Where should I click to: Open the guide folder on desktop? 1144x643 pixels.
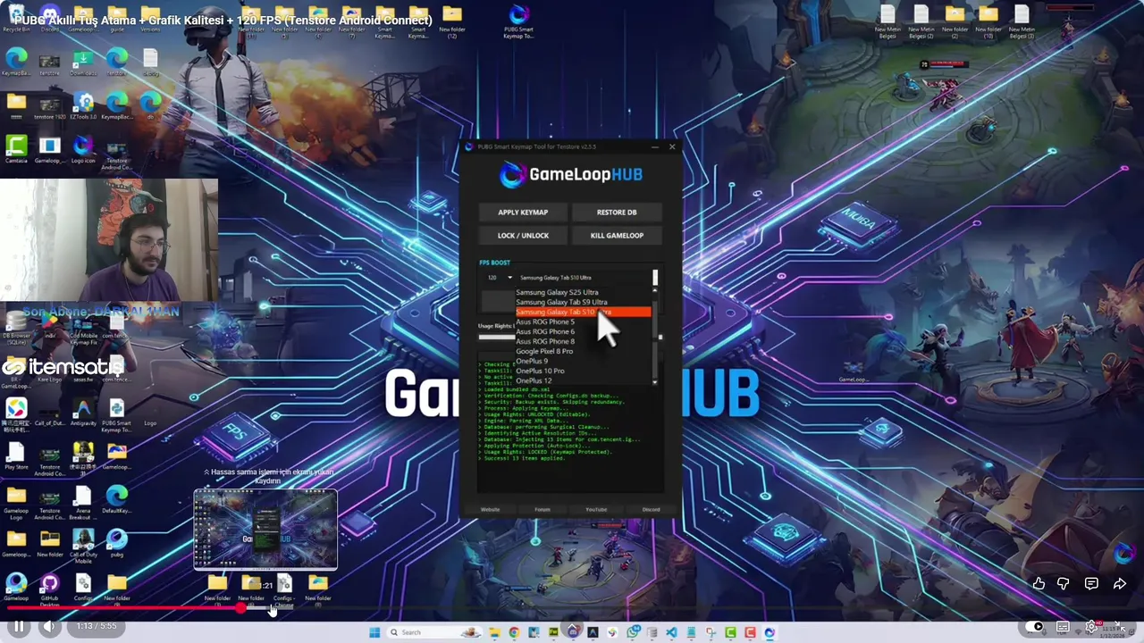point(116,19)
